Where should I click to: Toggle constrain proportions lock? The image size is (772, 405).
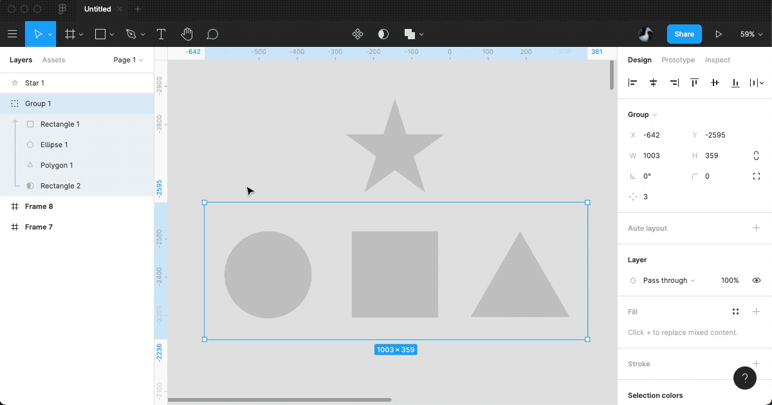[x=756, y=156]
